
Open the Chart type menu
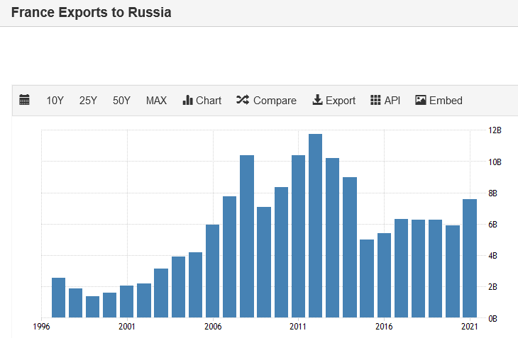[x=202, y=100]
